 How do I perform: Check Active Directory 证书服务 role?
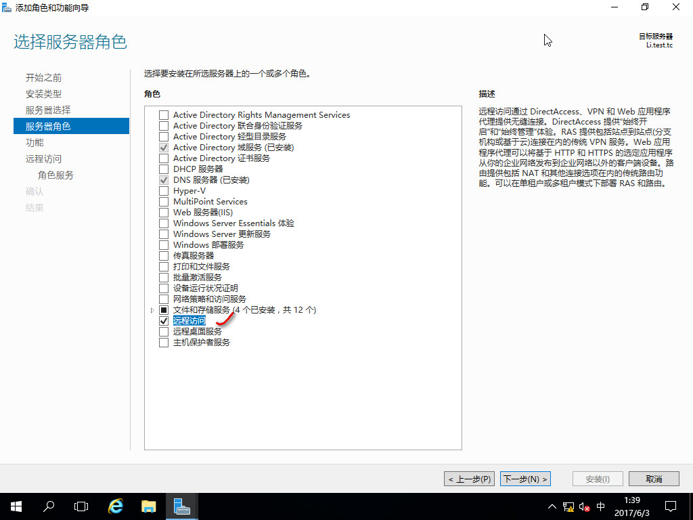(164, 158)
